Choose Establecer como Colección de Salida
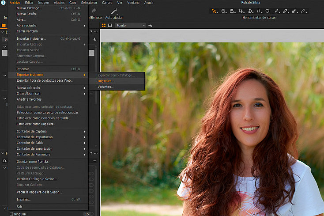The image size is (324, 216). (x=48, y=118)
